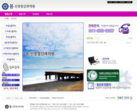Click the green HOME footer link

[107, 98]
